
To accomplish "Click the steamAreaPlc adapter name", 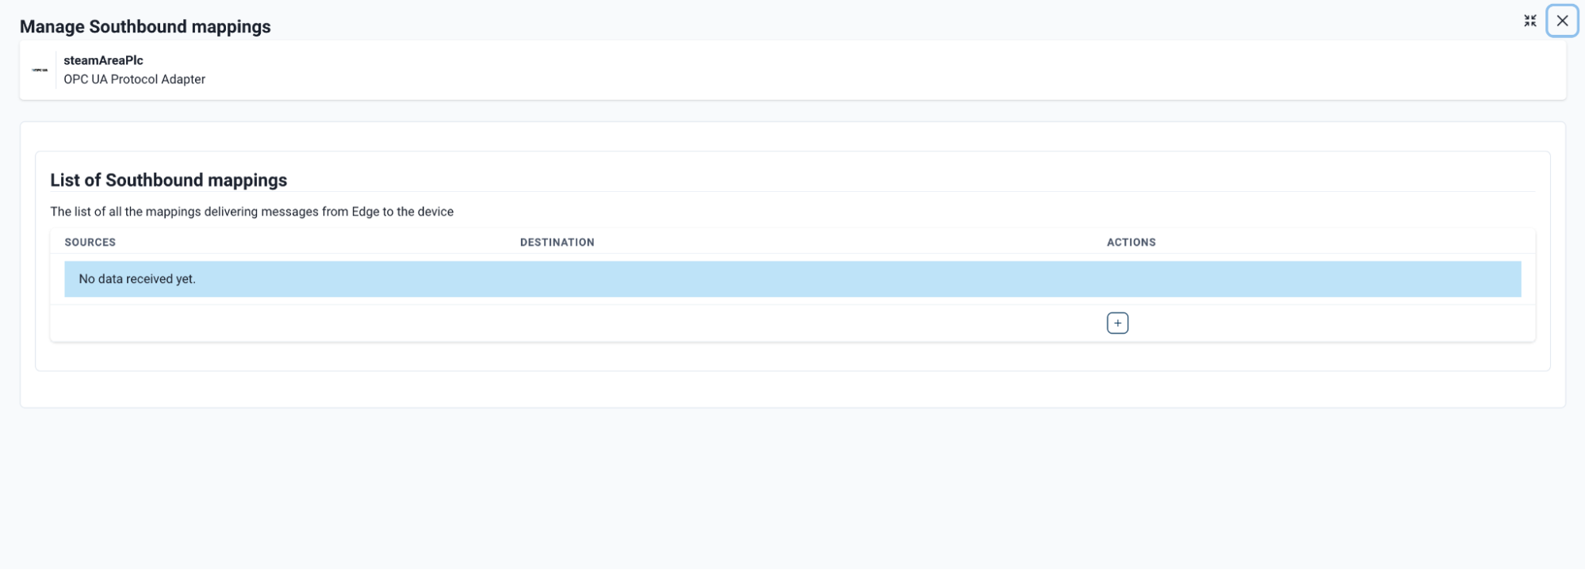I will pos(103,60).
